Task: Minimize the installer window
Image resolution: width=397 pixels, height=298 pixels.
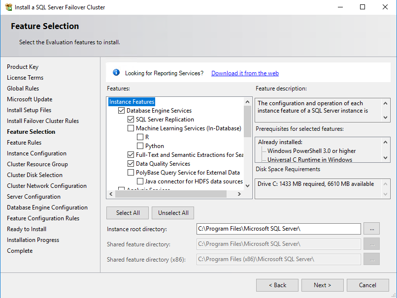Action: coord(340,7)
